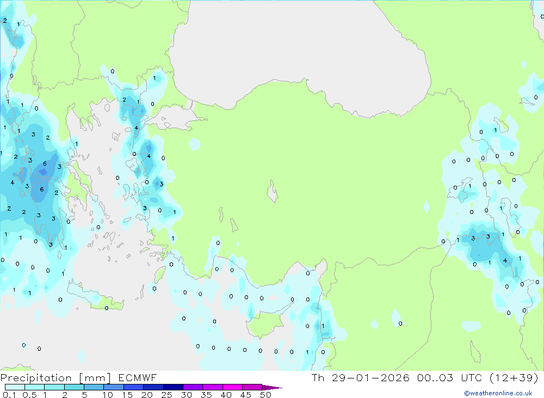Image resolution: width=544 pixels, height=398 pixels.
Task: Choose the 40–45 mm legend color swatch
Action: [x=232, y=387]
